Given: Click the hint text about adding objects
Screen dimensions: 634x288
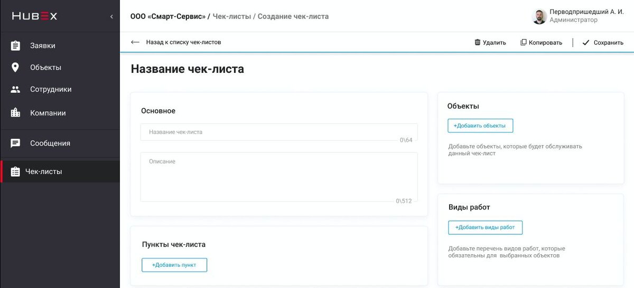Looking at the screenshot, I should click(515, 150).
